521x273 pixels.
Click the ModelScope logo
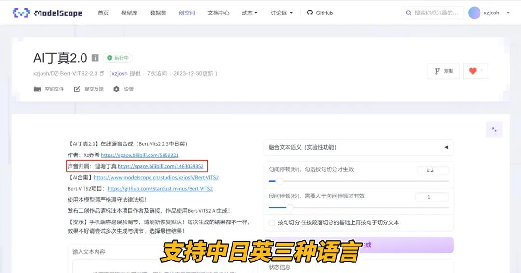click(47, 13)
